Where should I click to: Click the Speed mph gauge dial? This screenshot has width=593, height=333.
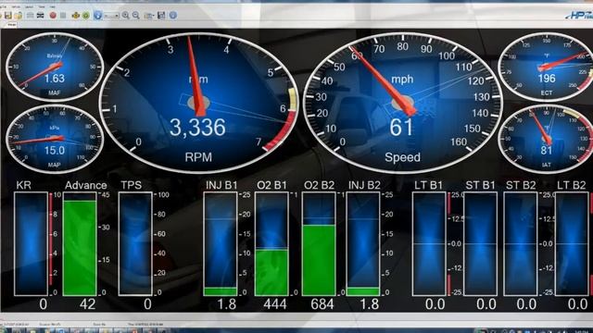tap(402, 103)
